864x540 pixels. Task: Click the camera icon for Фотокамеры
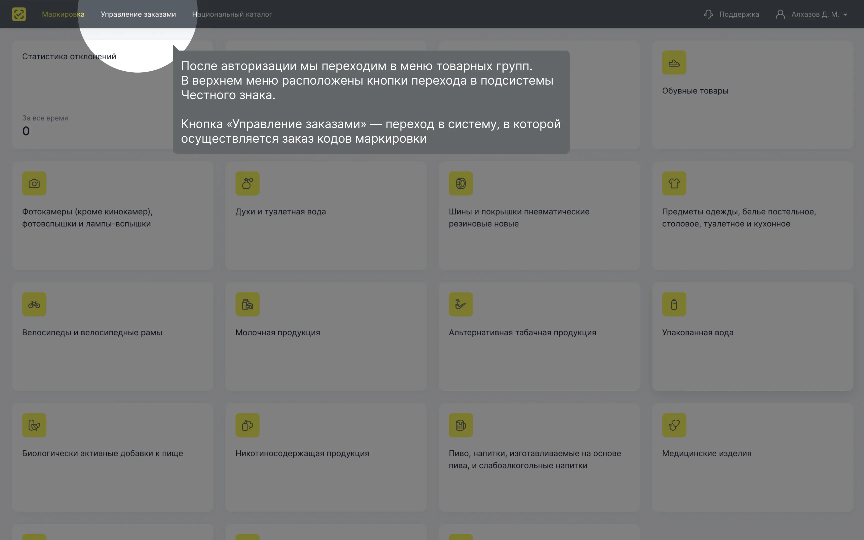(x=34, y=184)
